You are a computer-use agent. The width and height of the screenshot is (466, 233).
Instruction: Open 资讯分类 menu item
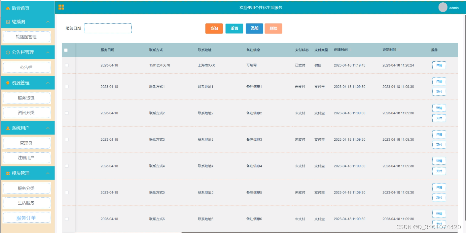tap(27, 113)
